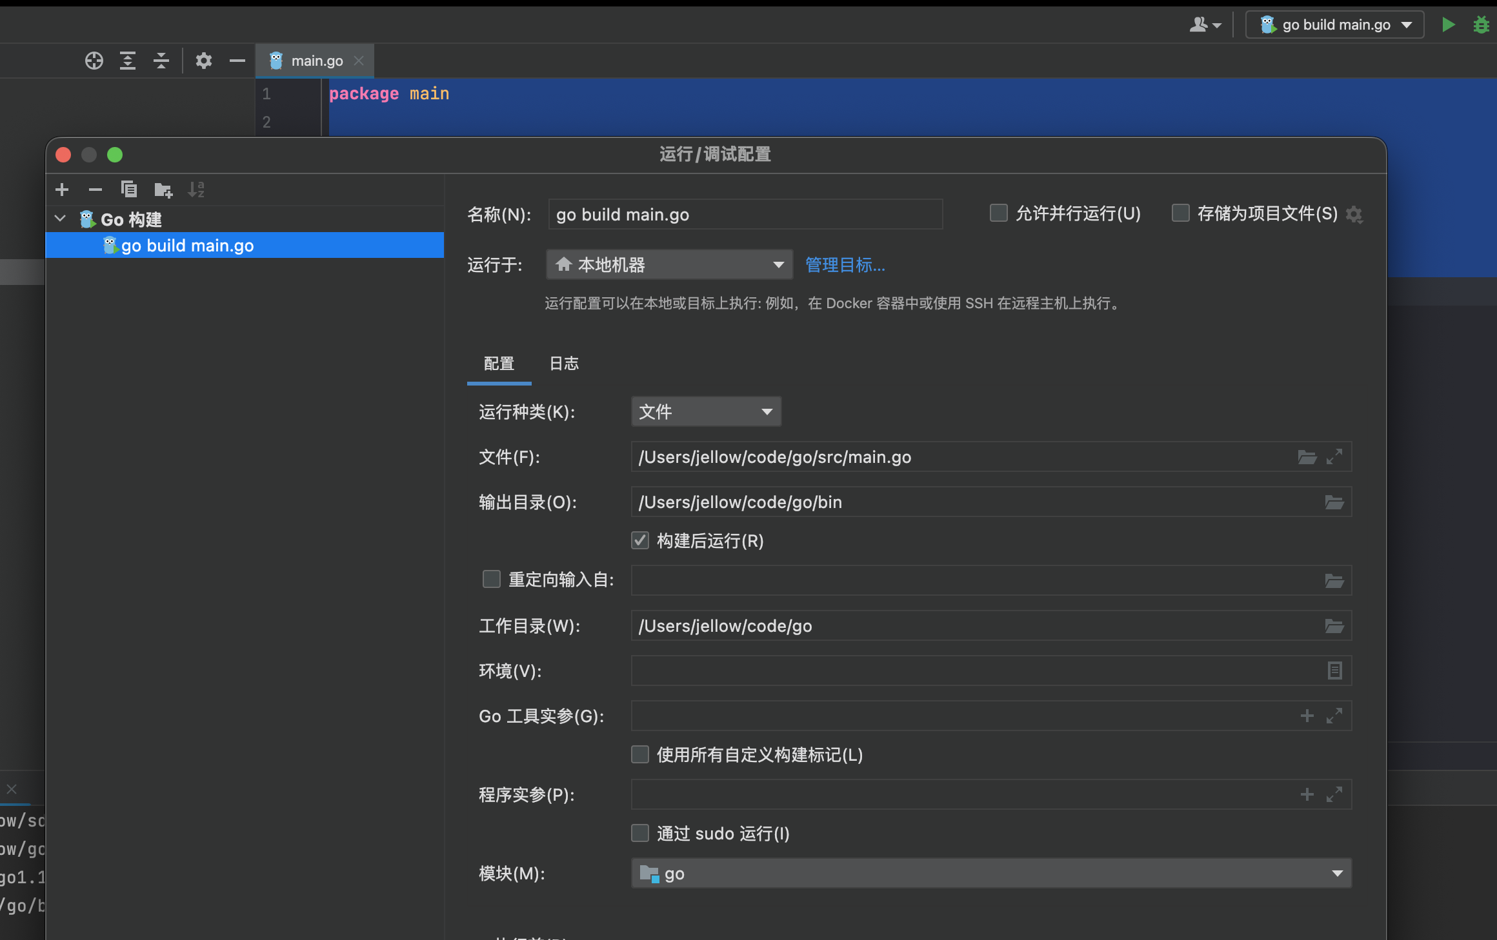Create a new configuration folder
This screenshot has height=940, width=1497.
pos(163,190)
